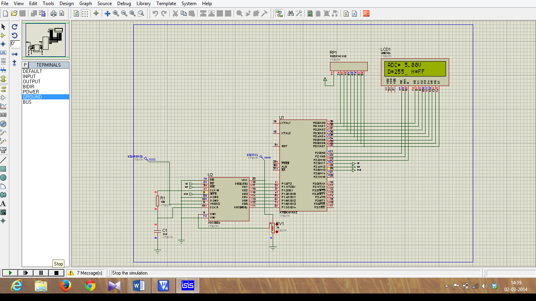Viewport: 536px width, 301px height.
Task: Select the Component mode tool
Action: click(4, 36)
